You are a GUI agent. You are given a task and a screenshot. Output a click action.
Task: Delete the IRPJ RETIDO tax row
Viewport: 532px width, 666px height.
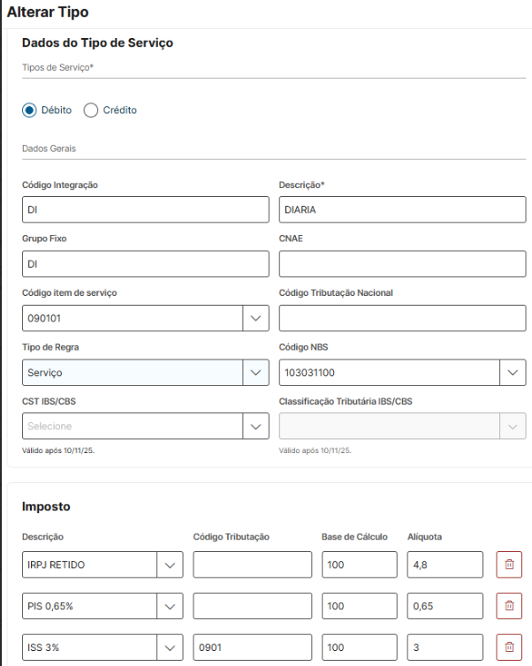pyautogui.click(x=508, y=564)
